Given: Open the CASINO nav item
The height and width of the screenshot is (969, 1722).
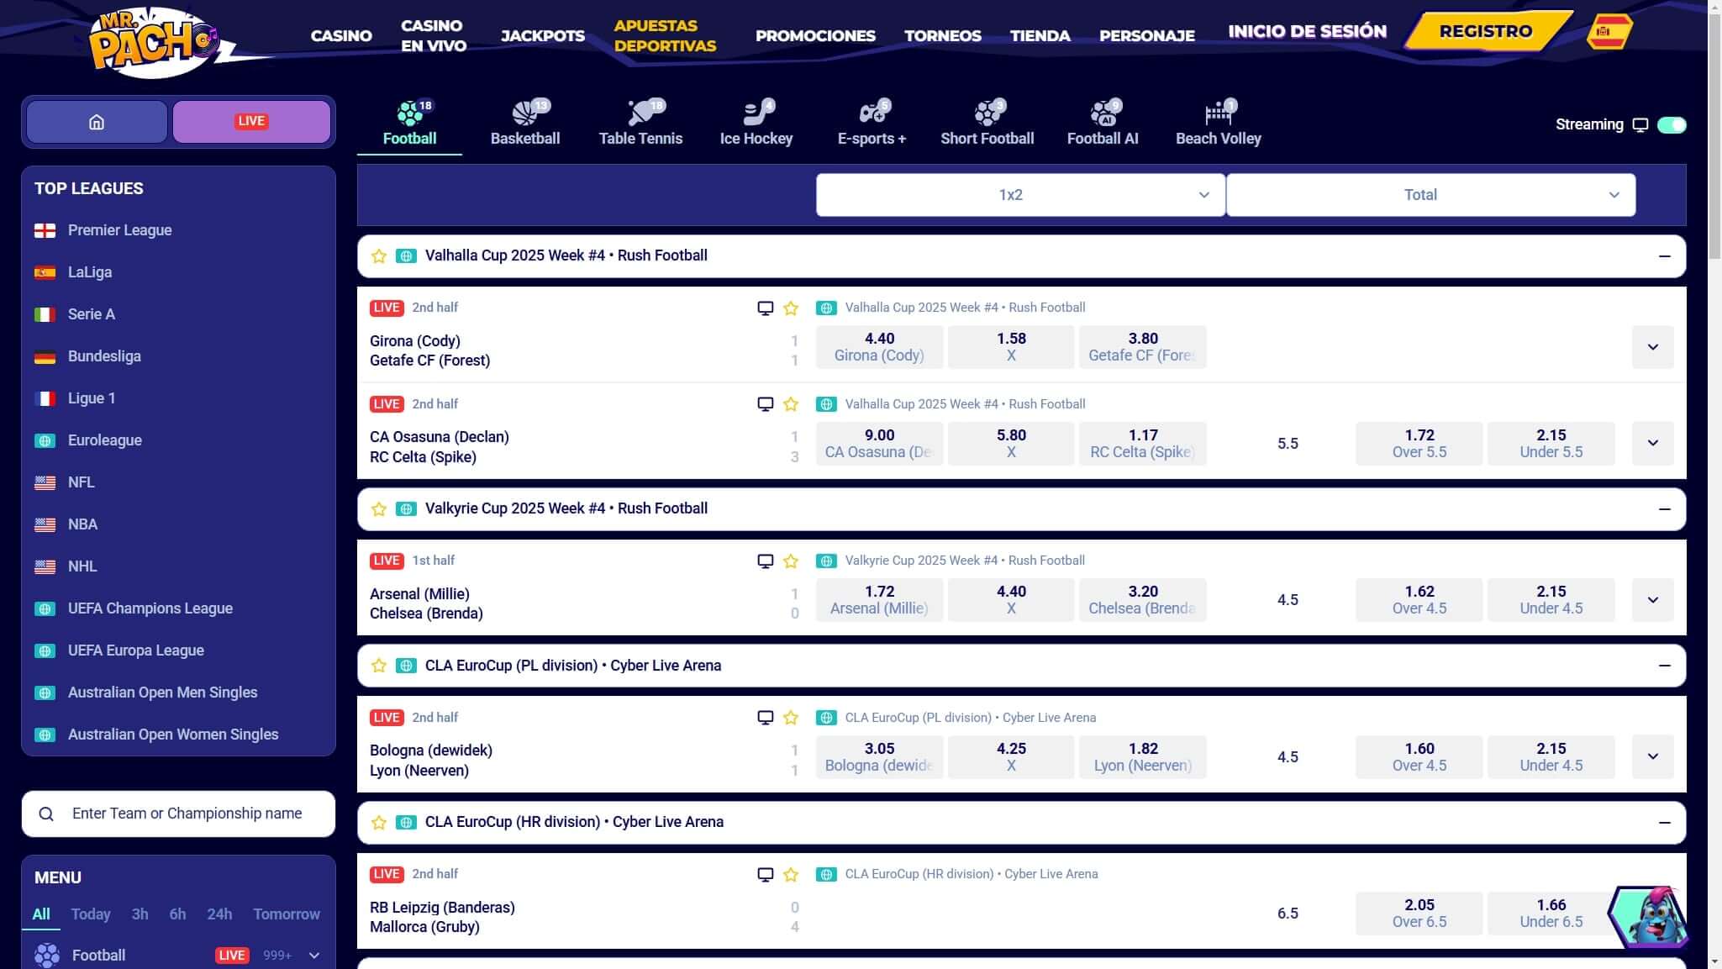Looking at the screenshot, I should click(341, 35).
